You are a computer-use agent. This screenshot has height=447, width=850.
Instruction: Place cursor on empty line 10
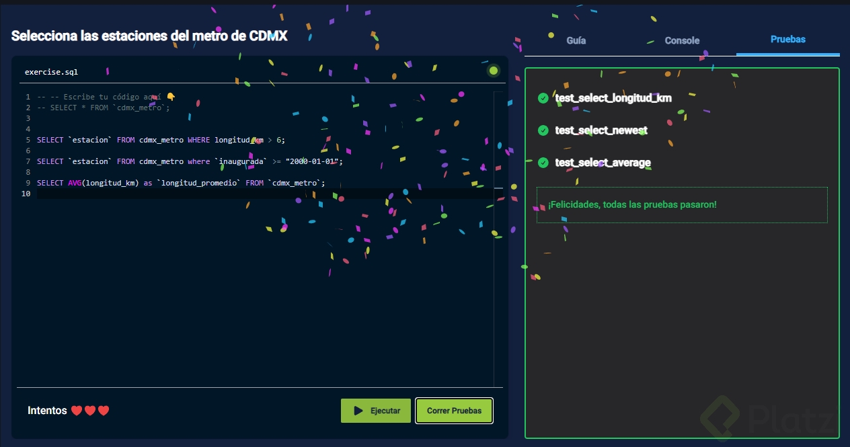point(265,194)
